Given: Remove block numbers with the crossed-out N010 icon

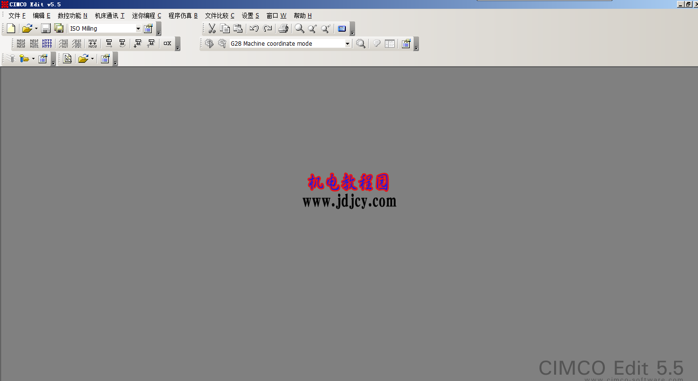Looking at the screenshot, I should pyautogui.click(x=34, y=44).
